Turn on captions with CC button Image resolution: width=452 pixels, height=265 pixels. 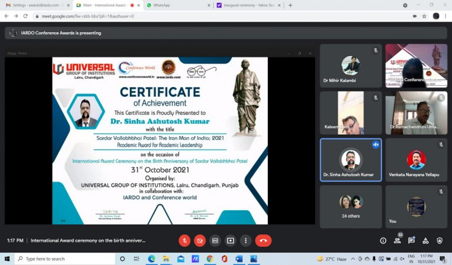[x=215, y=240]
